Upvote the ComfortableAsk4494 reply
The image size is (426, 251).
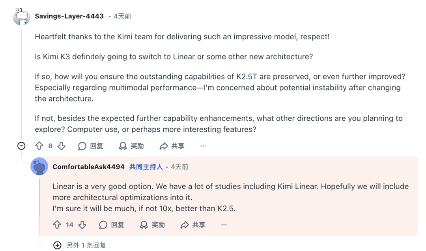[x=57, y=225]
